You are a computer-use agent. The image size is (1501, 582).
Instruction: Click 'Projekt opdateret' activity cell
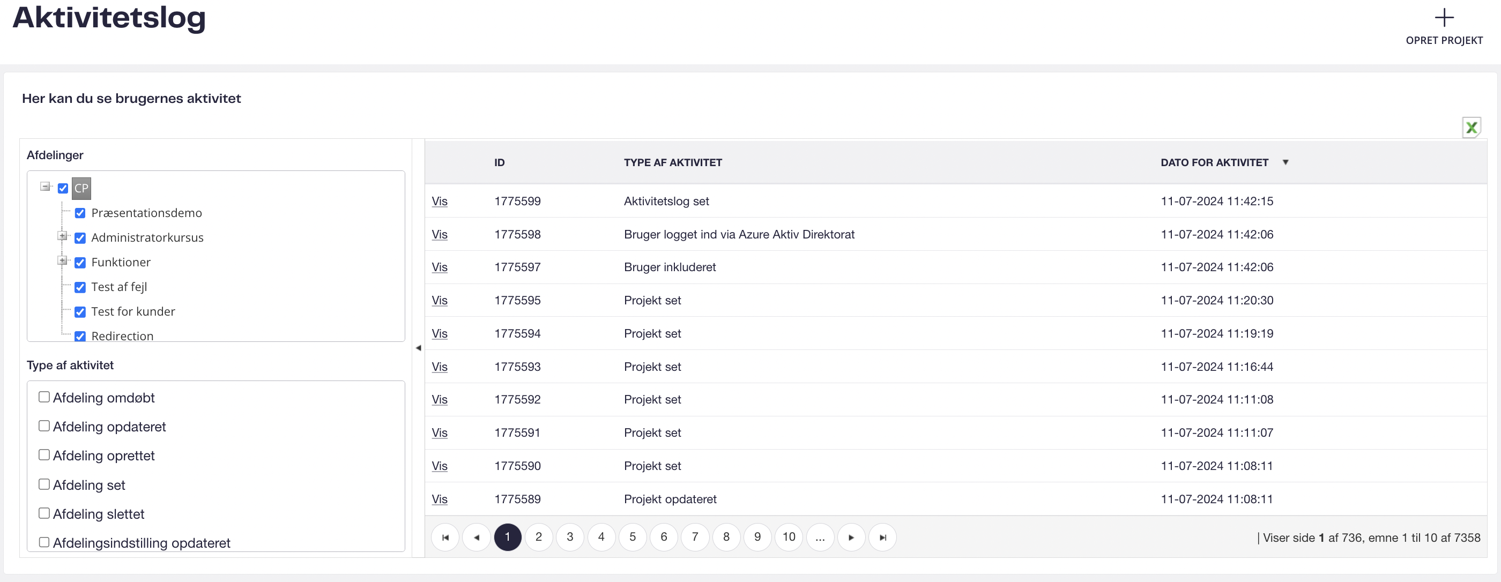tap(670, 499)
